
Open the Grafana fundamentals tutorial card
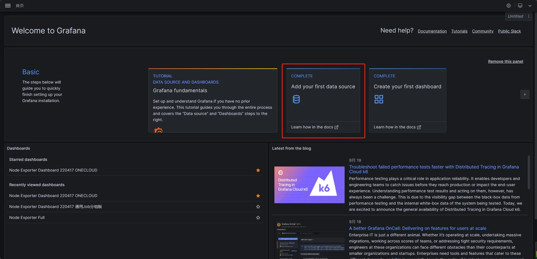pos(213,100)
